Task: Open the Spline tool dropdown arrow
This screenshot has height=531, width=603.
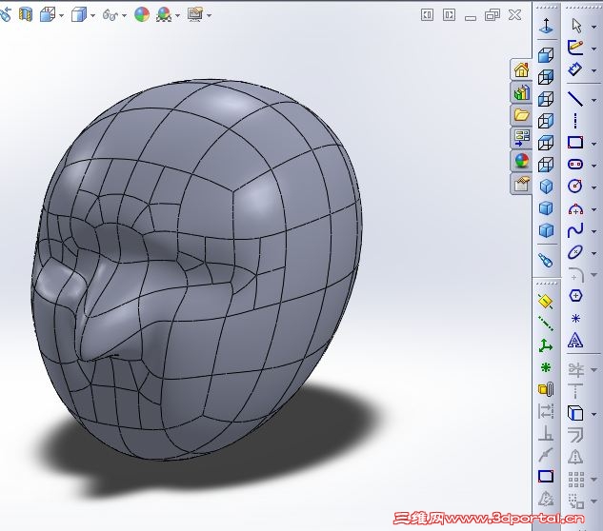Action: 594,231
